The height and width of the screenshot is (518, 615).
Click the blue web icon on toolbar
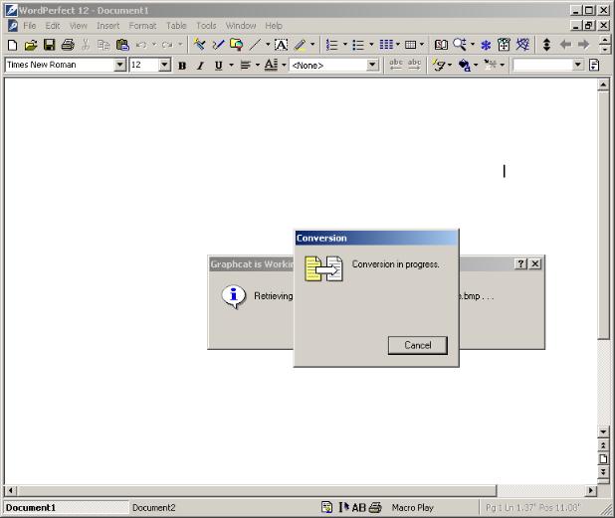click(522, 45)
